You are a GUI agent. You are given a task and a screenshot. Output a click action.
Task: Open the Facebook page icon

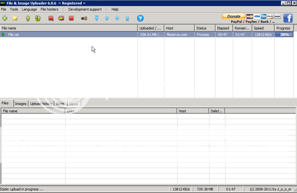[288, 18]
